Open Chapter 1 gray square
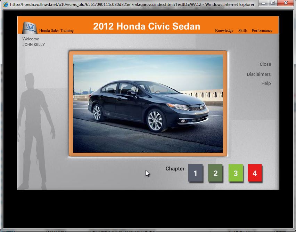 195,173
